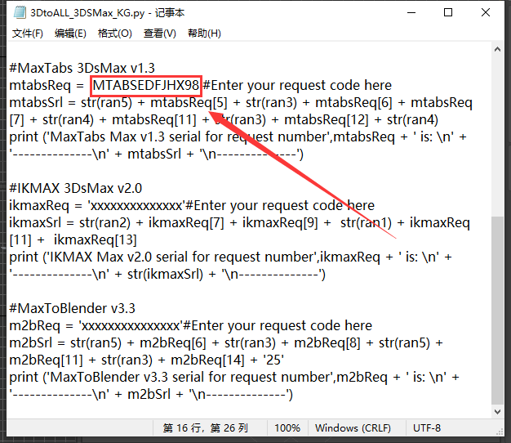Click the scrollbar up arrow
Screen dimensions: 511x443
(x=497, y=50)
